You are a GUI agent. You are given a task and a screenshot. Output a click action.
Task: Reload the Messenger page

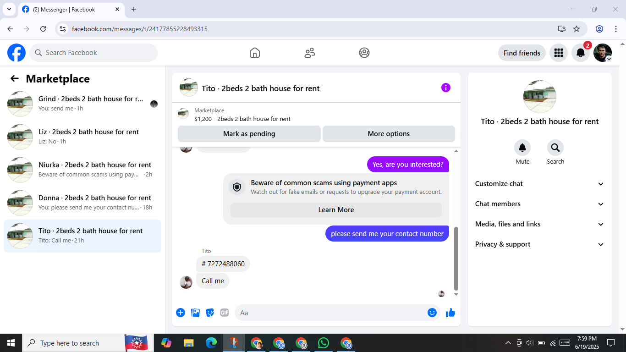point(43,29)
